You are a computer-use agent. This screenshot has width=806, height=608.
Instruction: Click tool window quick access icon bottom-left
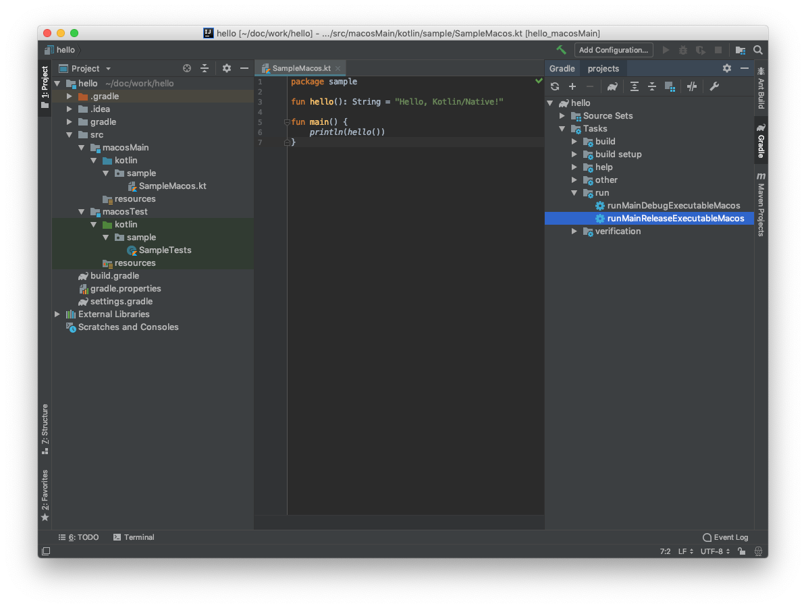pos(46,551)
